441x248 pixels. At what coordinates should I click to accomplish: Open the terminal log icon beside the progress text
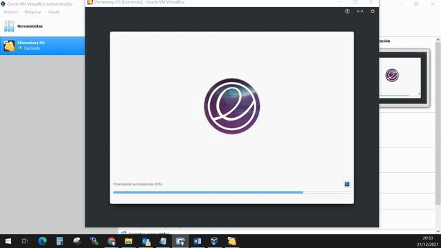(347, 184)
